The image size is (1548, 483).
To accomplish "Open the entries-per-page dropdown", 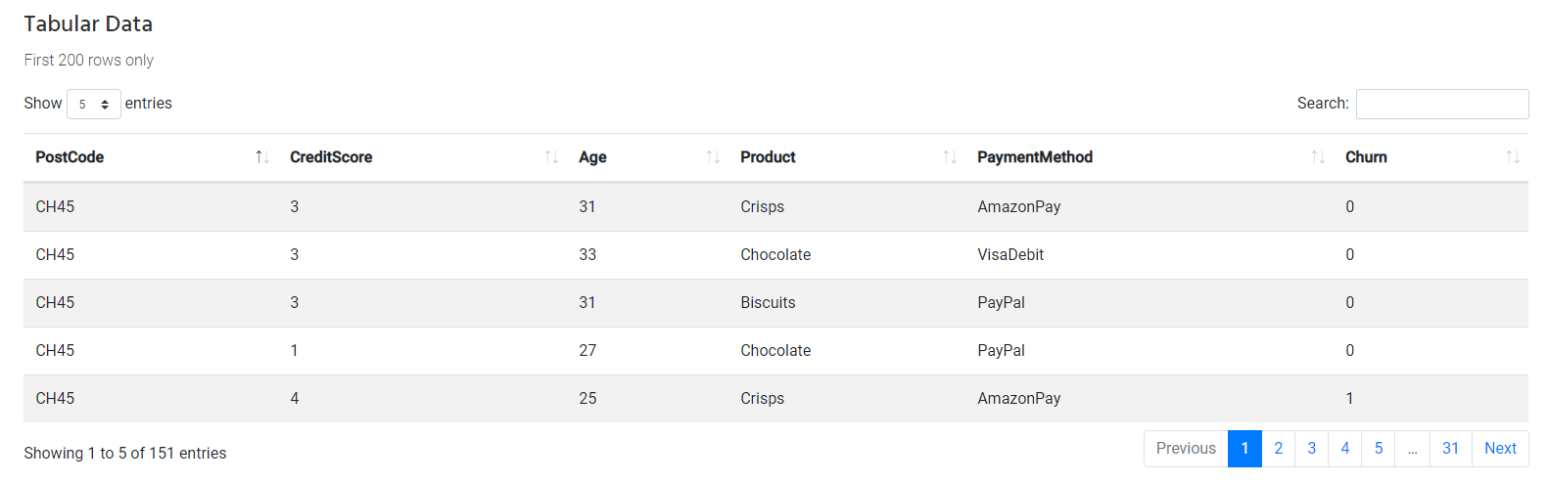I will click(x=94, y=104).
